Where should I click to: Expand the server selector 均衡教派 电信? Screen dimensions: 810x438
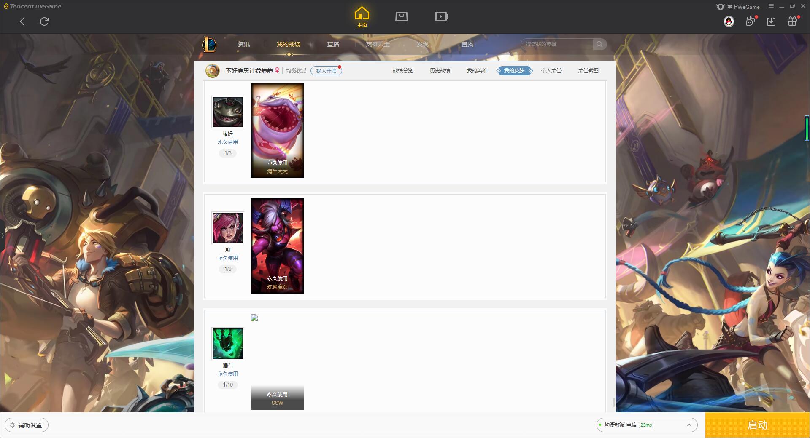(647, 425)
